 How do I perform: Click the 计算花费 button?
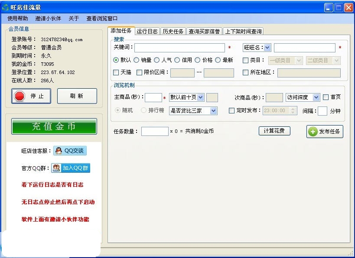(x=274, y=131)
